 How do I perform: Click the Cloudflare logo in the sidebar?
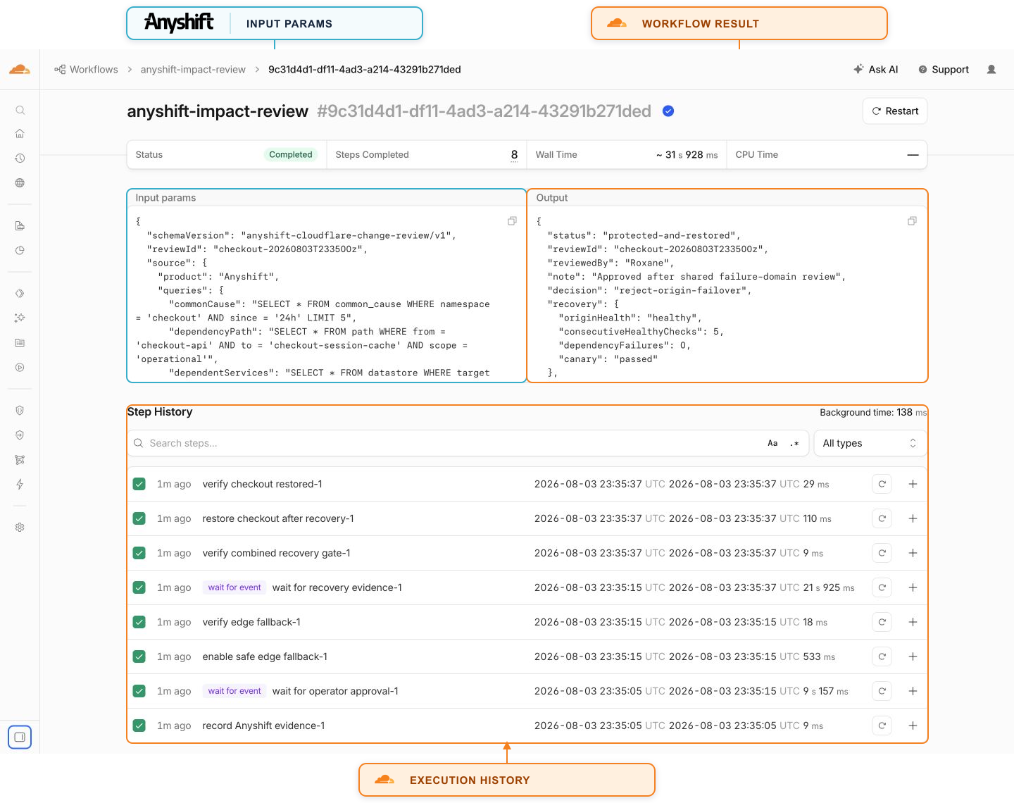pyautogui.click(x=20, y=69)
